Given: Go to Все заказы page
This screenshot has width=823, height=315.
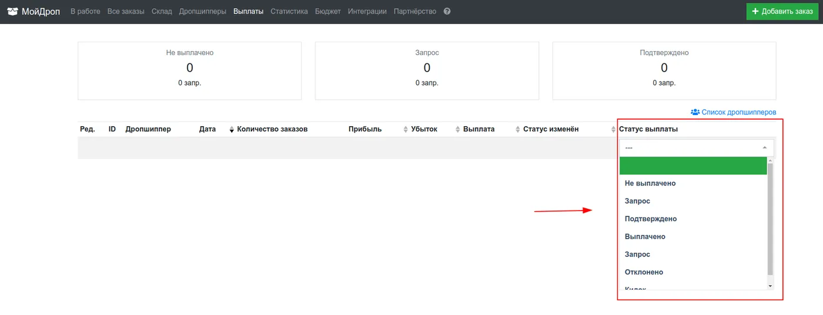Looking at the screenshot, I should click(126, 11).
